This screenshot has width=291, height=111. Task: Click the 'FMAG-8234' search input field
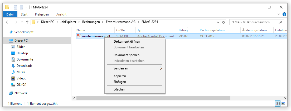(x=254, y=22)
